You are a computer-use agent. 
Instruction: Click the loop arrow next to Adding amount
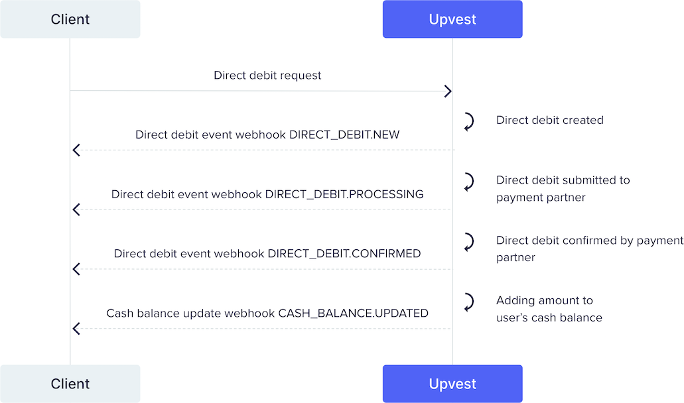[468, 302]
